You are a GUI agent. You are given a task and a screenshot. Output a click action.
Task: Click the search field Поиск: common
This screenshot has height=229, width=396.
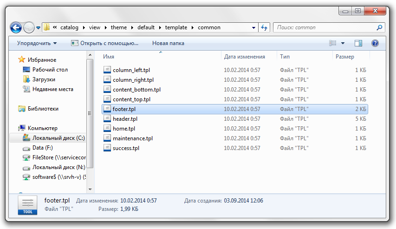click(325, 27)
